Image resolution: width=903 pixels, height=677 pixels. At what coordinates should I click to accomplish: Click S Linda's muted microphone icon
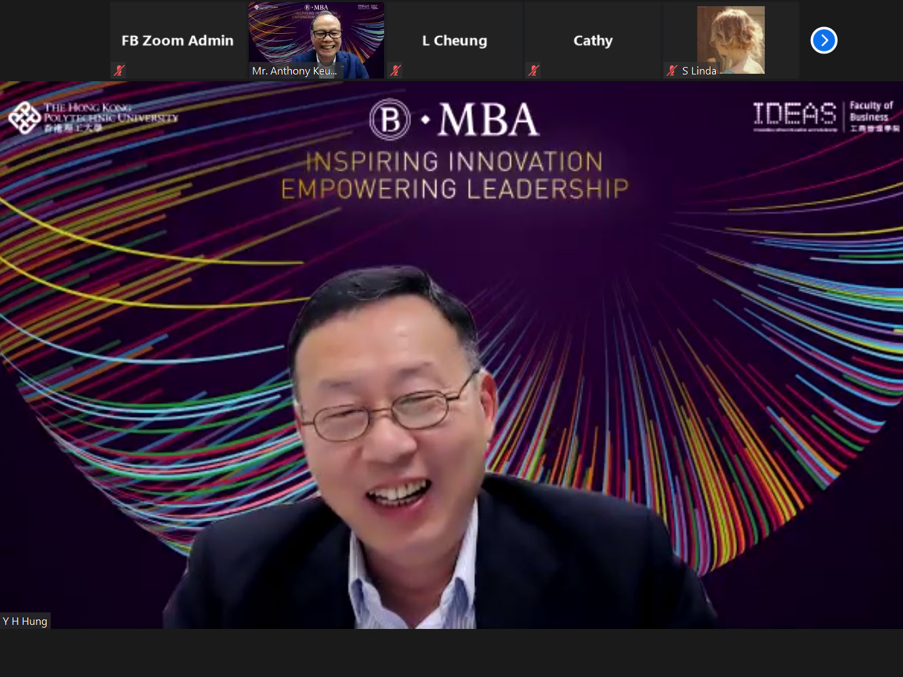[672, 70]
